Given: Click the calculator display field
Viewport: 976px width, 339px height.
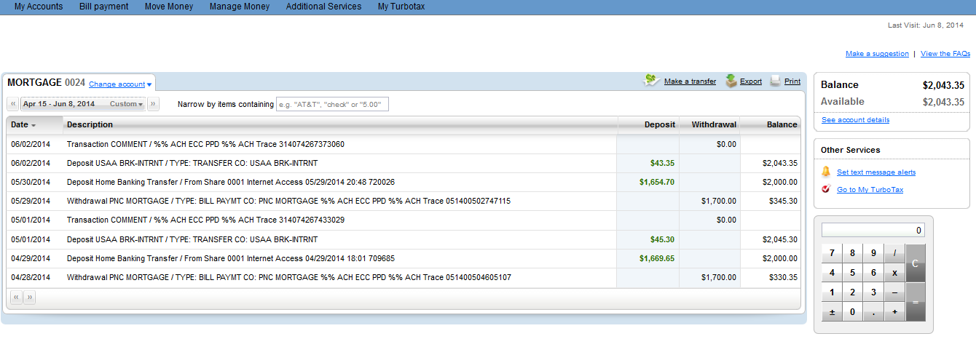Looking at the screenshot, I should tap(873, 230).
